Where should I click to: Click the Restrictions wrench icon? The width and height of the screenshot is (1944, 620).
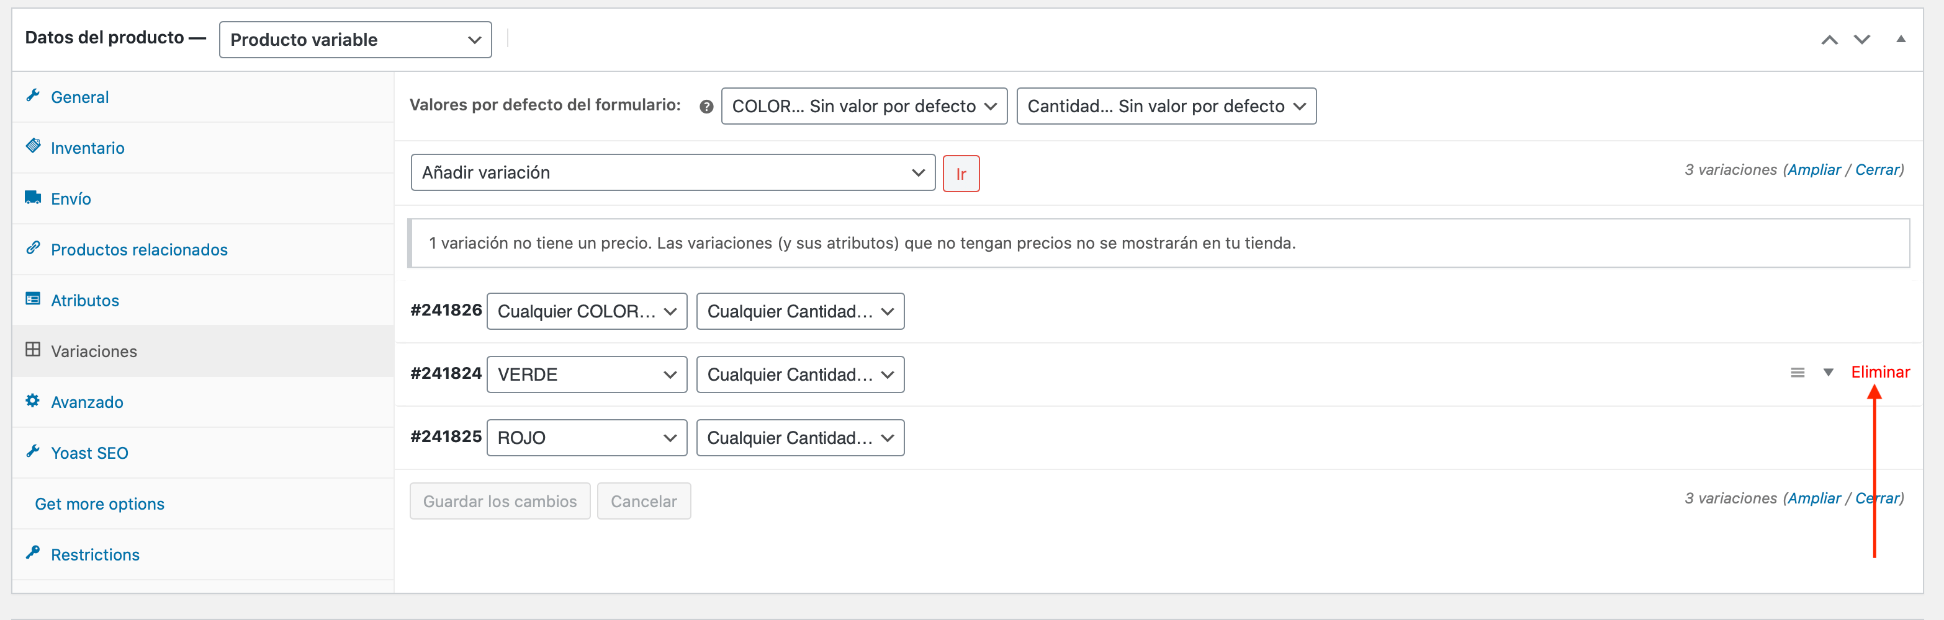click(32, 553)
